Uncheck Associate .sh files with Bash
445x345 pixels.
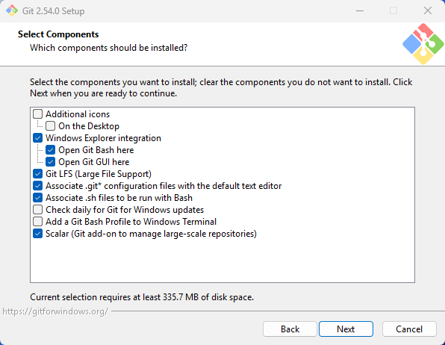[x=38, y=198]
